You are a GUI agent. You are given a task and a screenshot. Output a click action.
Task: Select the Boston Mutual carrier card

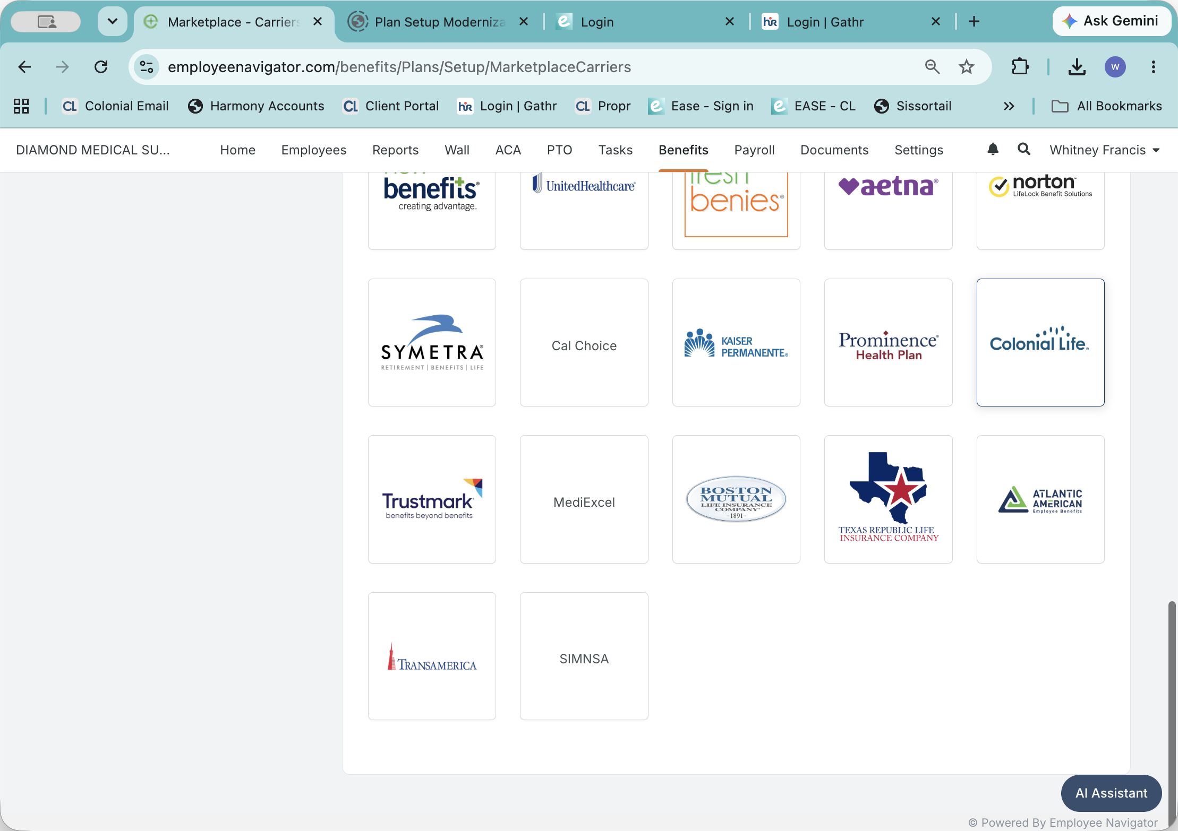[x=736, y=499]
